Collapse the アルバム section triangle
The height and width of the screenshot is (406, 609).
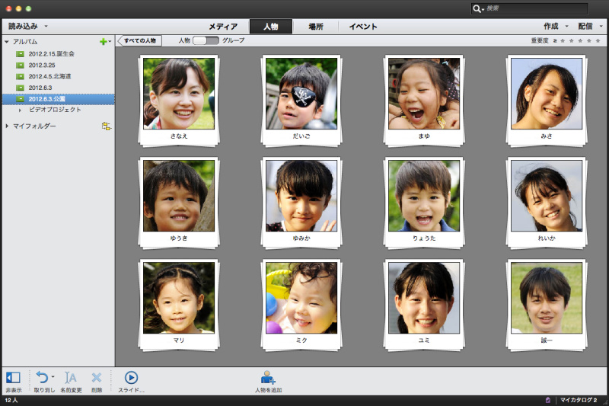[x=7, y=42]
